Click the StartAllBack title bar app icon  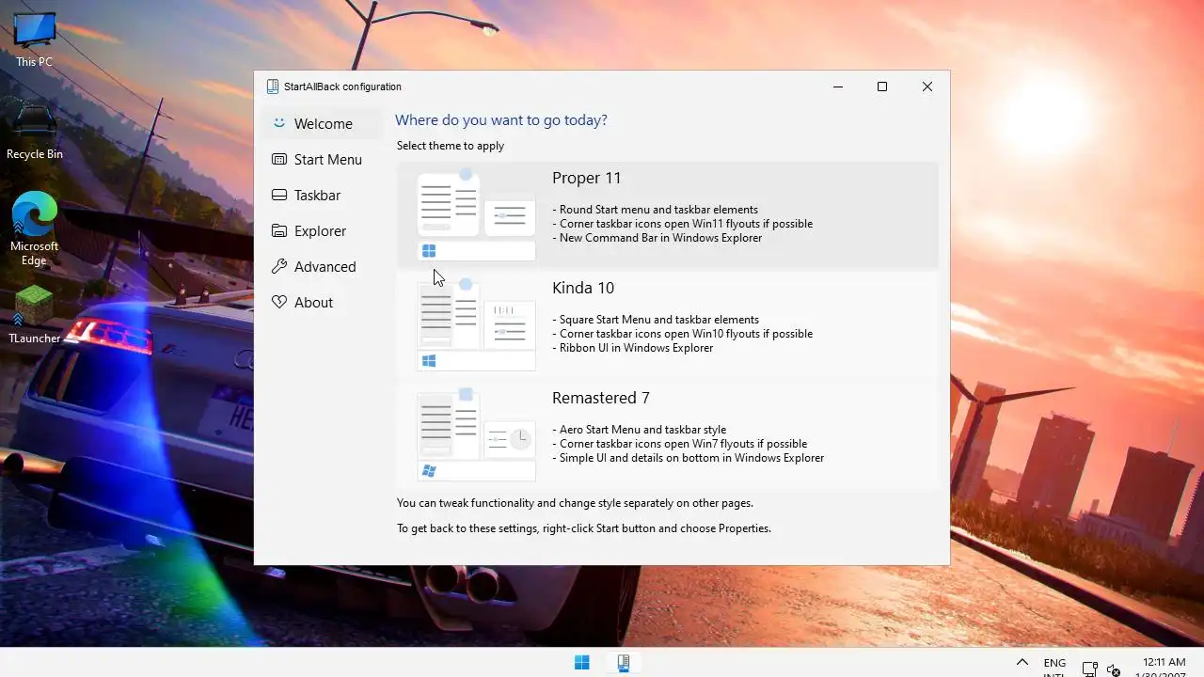coord(273,87)
